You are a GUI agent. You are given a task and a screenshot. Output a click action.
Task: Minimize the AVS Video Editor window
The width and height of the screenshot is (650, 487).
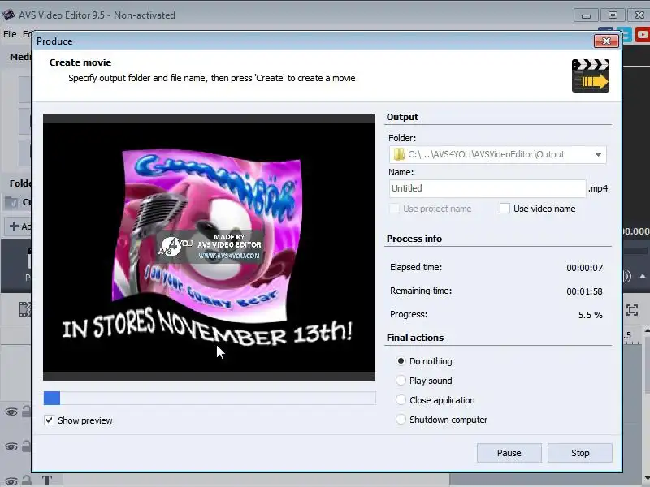click(x=586, y=15)
